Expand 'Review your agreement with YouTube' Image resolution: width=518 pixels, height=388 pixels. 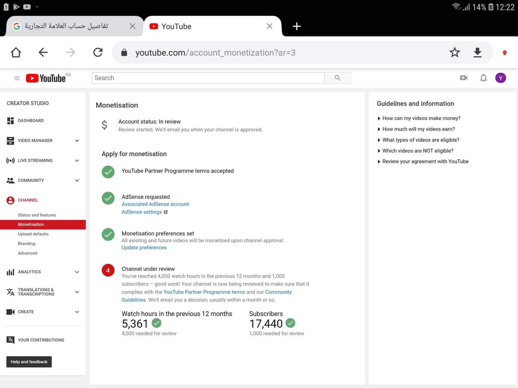[x=423, y=161]
